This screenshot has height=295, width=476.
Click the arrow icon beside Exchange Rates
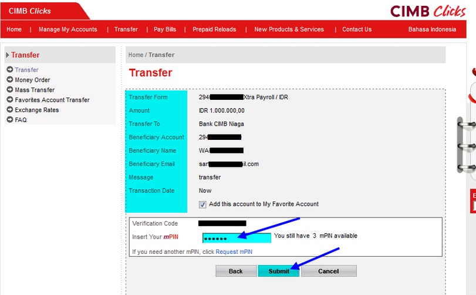click(x=10, y=109)
